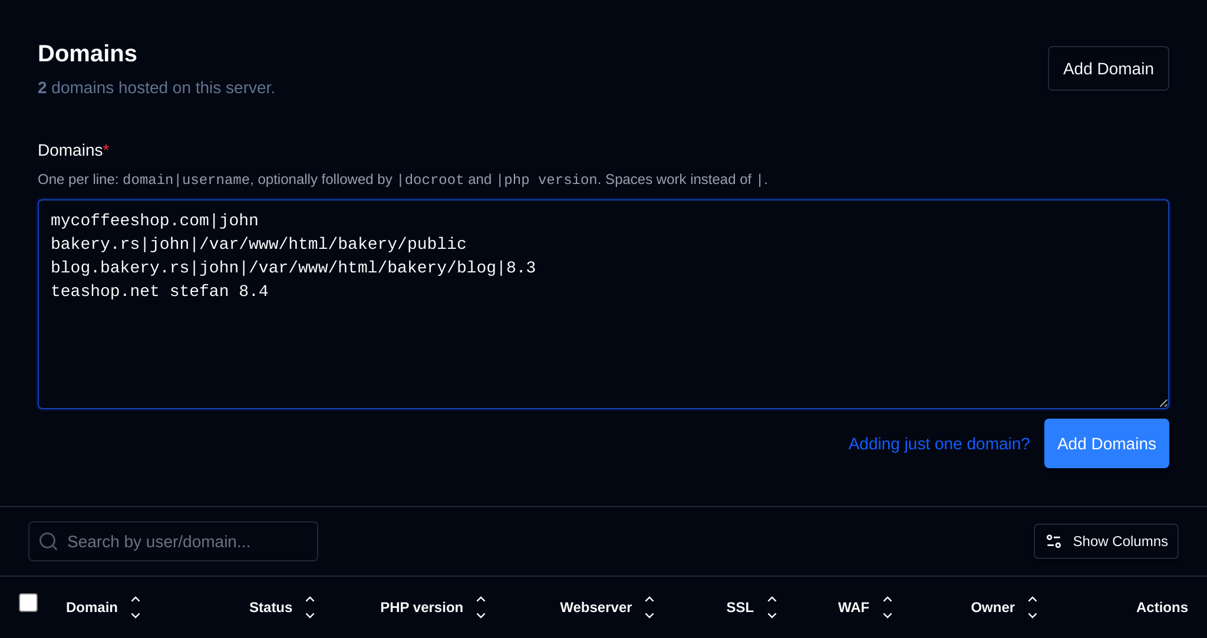Sort by Webserver column arrows
This screenshot has height=638, width=1207.
(649, 607)
